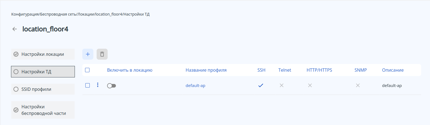Click the trash delete icon
Image resolution: width=430 pixels, height=125 pixels.
(x=102, y=54)
